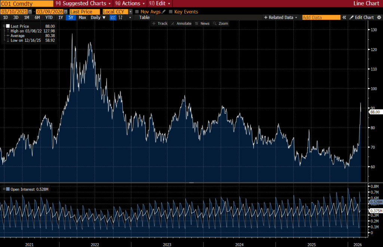
Task: Switch to the Table view
Action: 144,18
